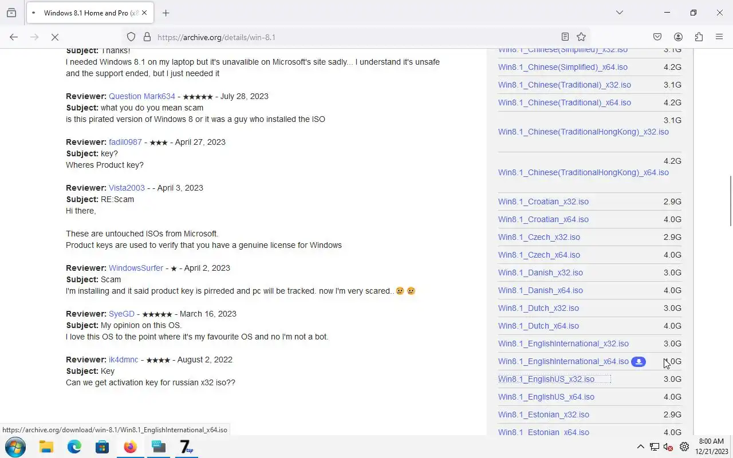Open the Firefox application menu
Screen dimensions: 733x458
point(719,37)
